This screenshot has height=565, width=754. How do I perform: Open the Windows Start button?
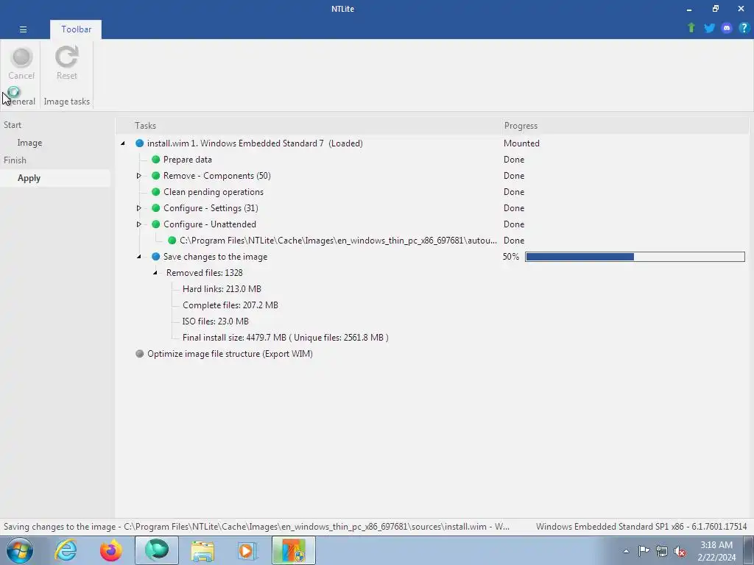[x=20, y=550]
